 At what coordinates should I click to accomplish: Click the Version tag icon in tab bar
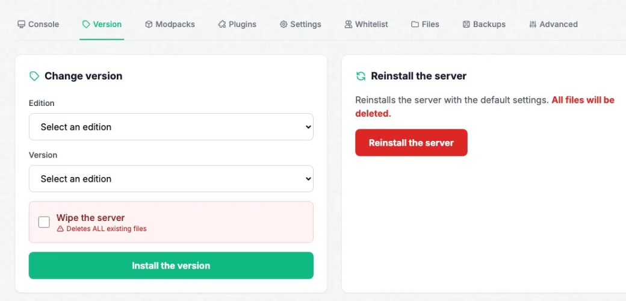[86, 24]
